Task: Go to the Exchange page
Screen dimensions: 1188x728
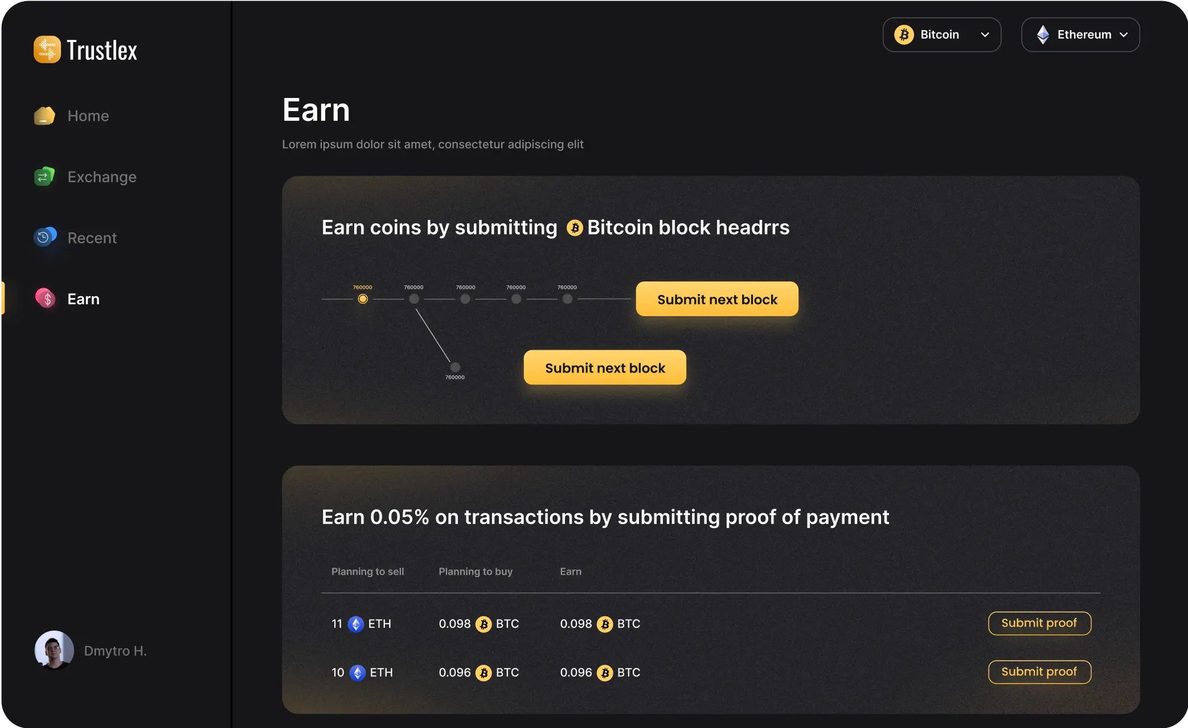Action: [102, 177]
